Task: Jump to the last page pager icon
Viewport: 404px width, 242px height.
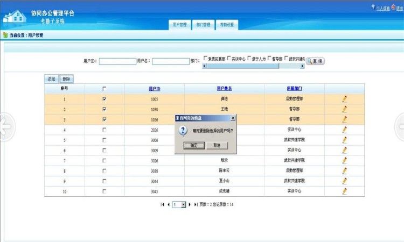Action: [x=196, y=204]
